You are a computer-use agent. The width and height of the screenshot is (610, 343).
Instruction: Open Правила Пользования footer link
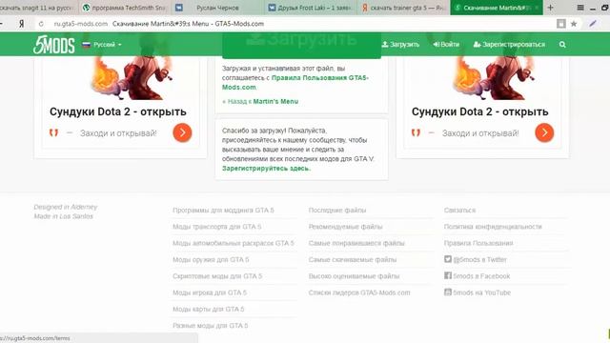point(478,243)
